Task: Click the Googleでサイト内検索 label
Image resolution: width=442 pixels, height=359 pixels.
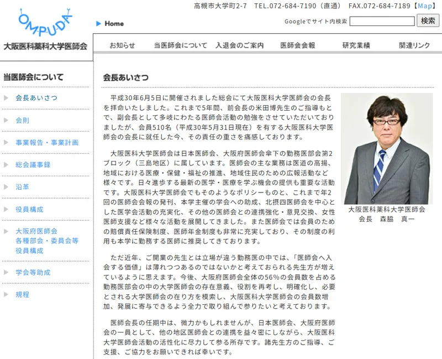Action: (x=315, y=22)
